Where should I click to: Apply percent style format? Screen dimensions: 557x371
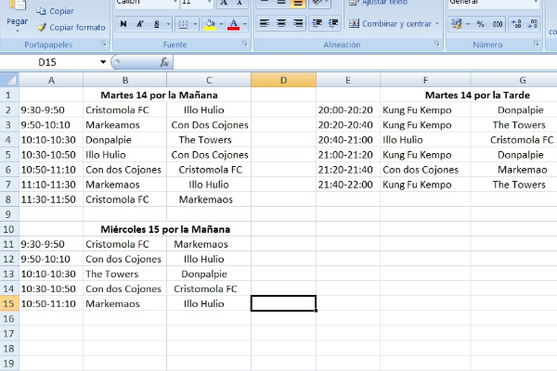(481, 24)
